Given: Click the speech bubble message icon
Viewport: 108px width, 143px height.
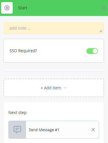Looking at the screenshot, I should pos(17,130).
